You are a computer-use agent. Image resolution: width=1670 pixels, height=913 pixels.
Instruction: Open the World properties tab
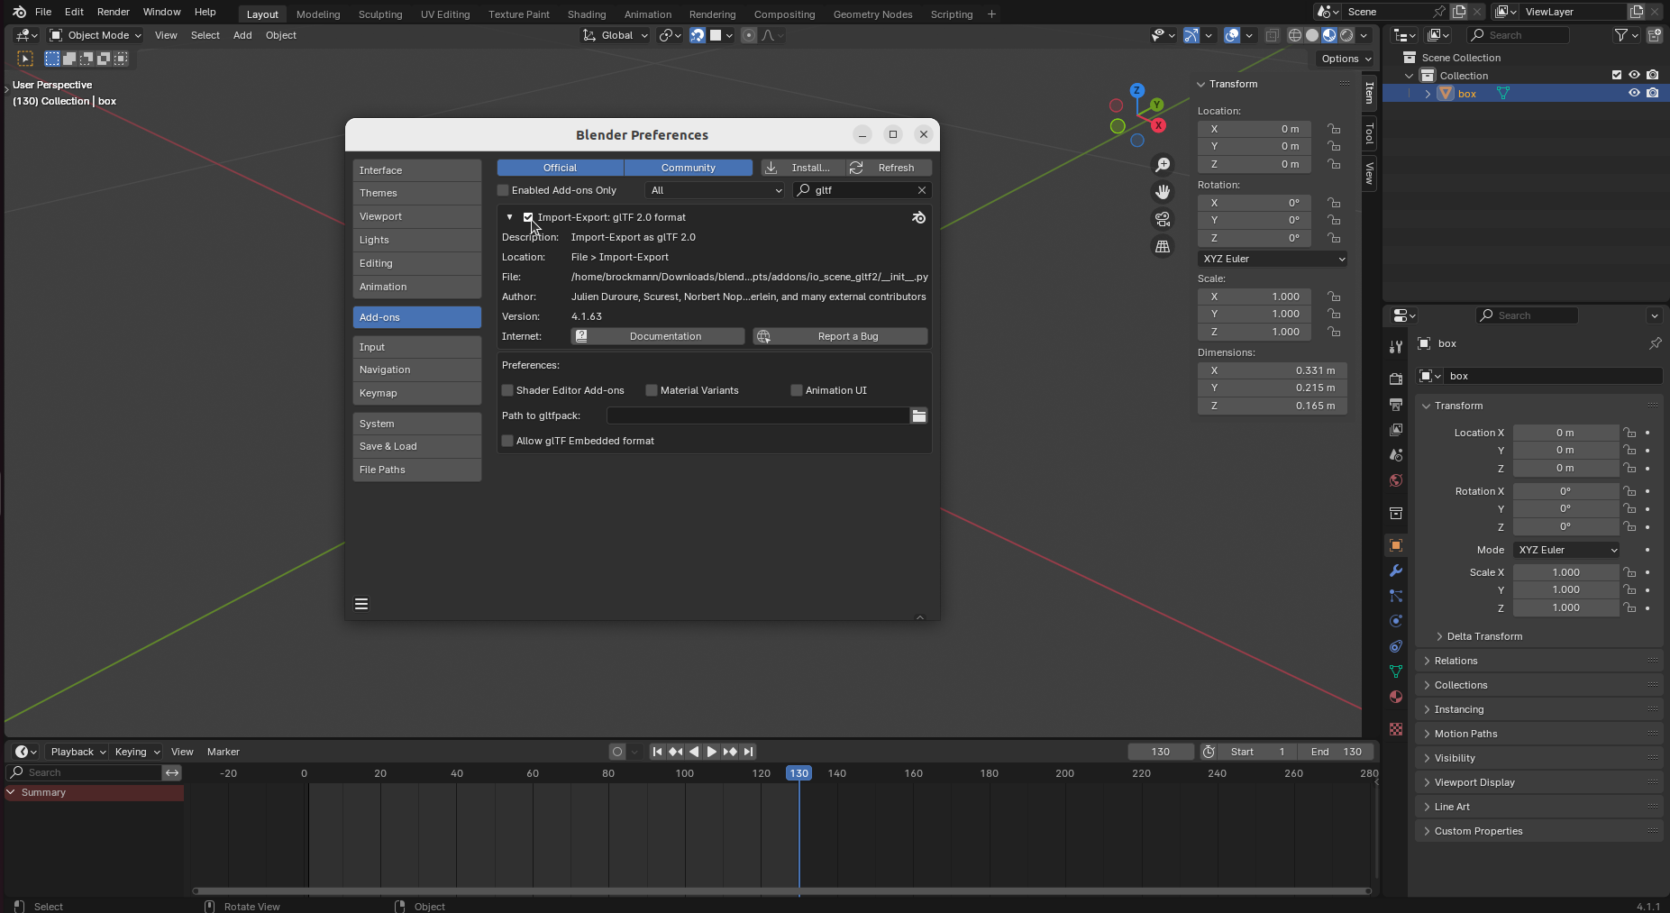(1396, 480)
